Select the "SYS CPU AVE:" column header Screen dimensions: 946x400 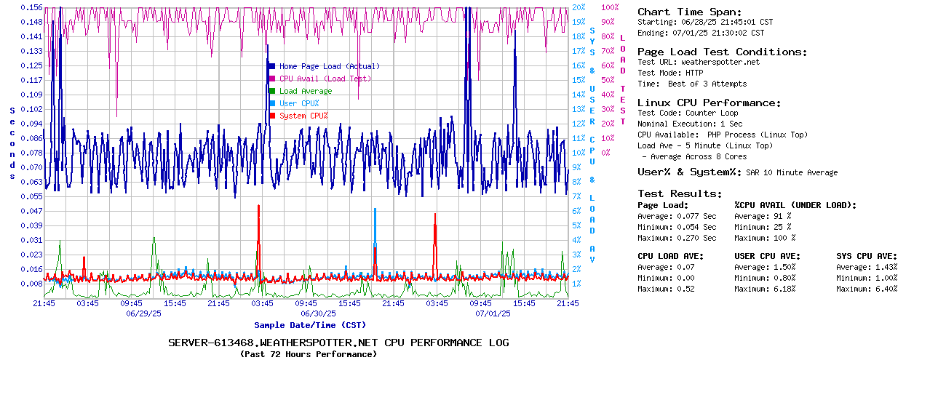pos(867,256)
